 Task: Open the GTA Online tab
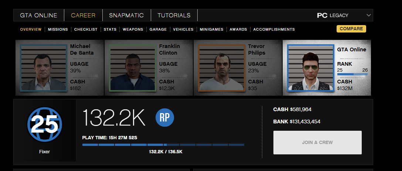click(39, 15)
